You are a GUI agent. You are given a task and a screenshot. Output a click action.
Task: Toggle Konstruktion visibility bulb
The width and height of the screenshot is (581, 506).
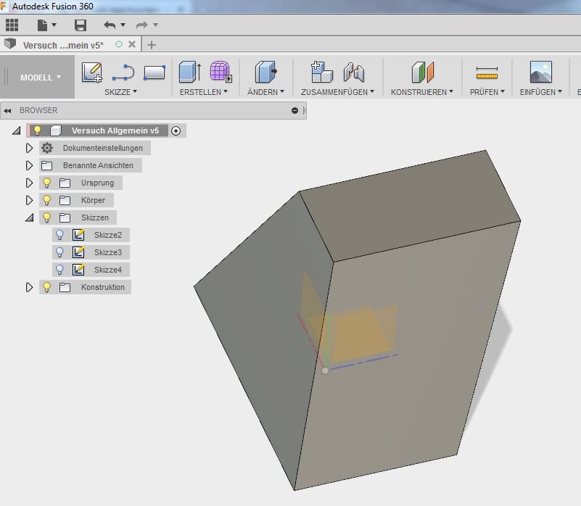click(x=45, y=287)
